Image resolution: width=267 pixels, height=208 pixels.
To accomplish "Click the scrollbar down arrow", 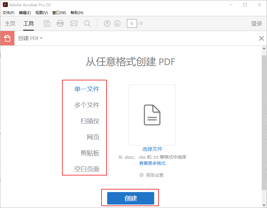I will click(x=264, y=205).
